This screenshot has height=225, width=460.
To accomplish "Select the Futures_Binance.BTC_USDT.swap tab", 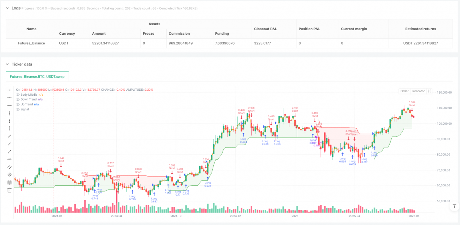I will coord(37,77).
